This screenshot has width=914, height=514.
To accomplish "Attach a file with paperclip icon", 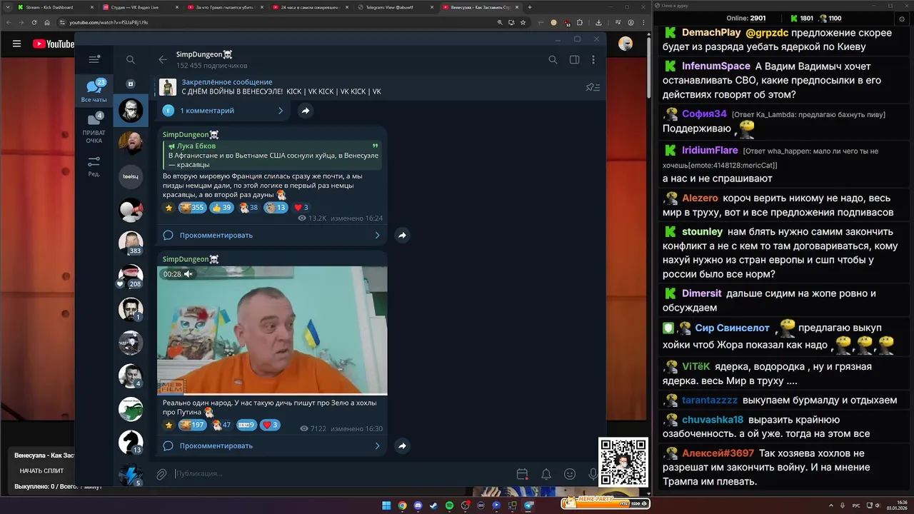I will click(x=162, y=474).
